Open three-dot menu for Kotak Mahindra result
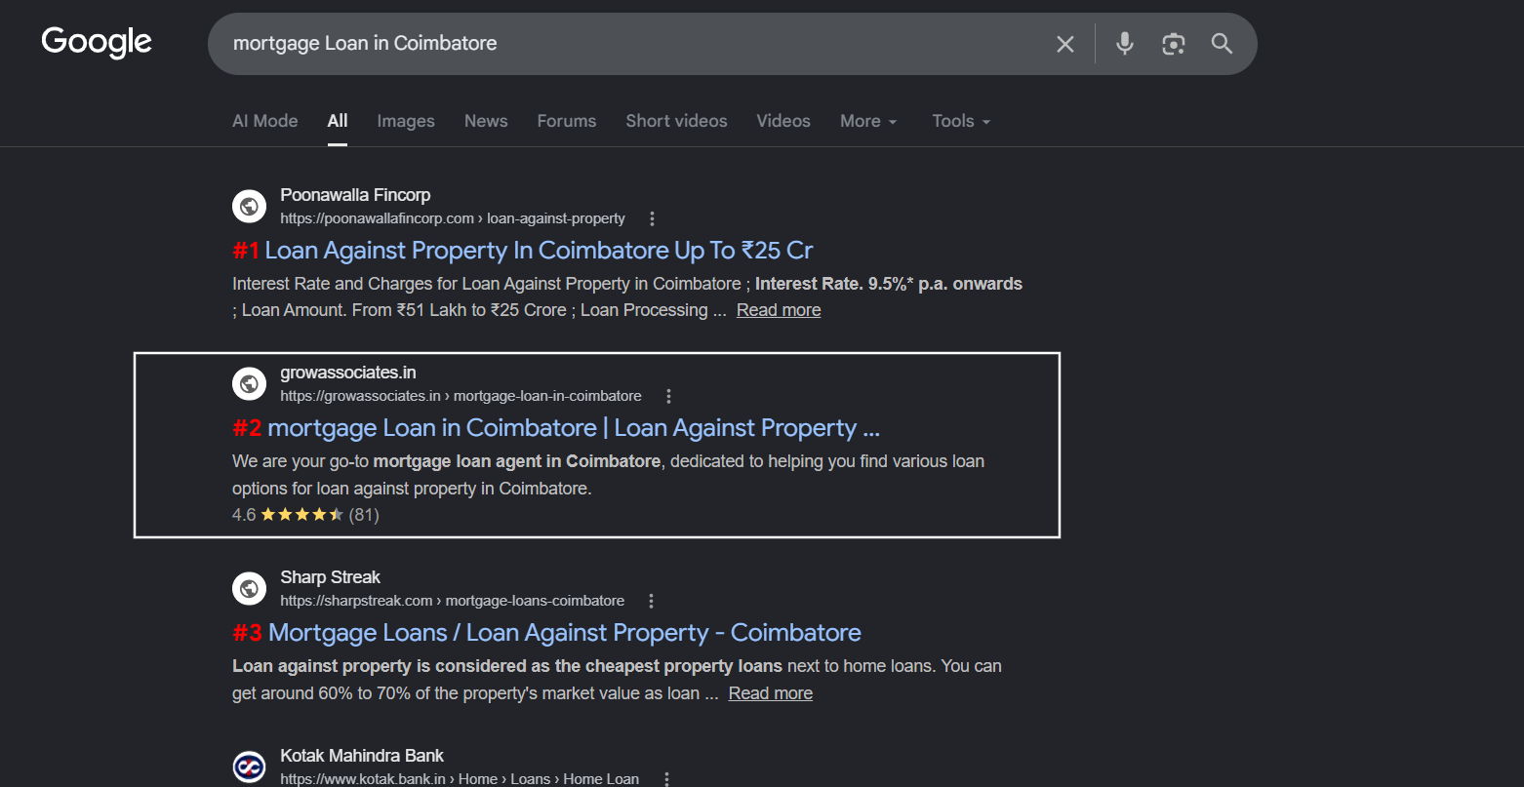1524x787 pixels. tap(666, 778)
